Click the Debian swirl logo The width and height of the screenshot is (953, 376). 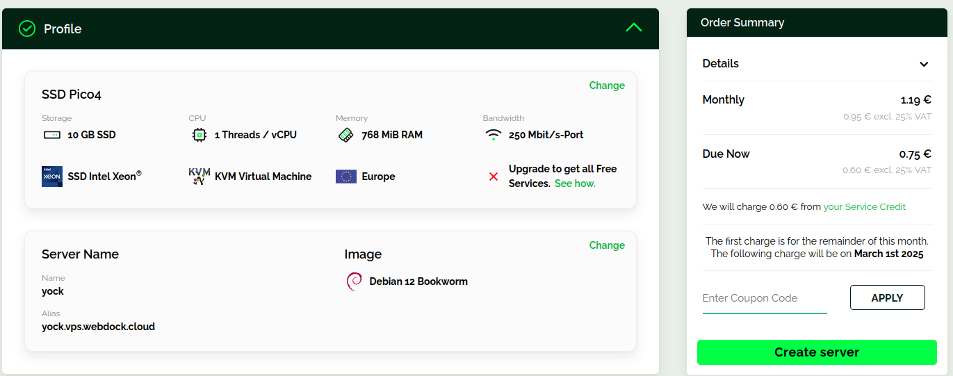pyautogui.click(x=354, y=281)
